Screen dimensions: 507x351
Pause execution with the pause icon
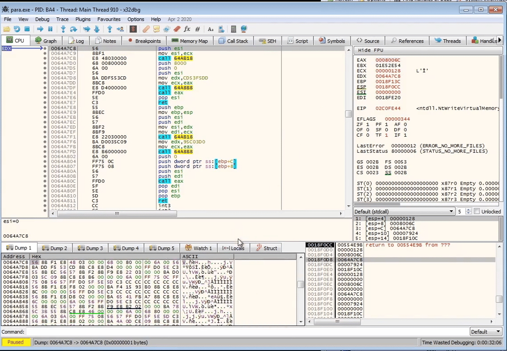pos(50,29)
